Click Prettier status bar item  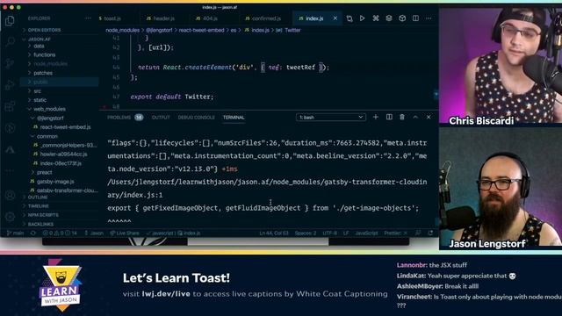(395, 233)
